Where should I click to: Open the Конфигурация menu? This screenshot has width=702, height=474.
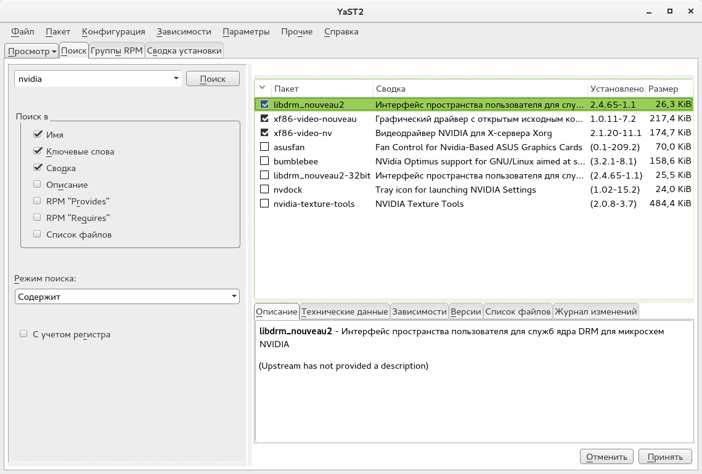113,31
